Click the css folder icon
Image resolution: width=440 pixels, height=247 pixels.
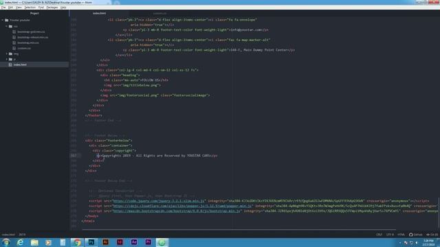pos(11,26)
